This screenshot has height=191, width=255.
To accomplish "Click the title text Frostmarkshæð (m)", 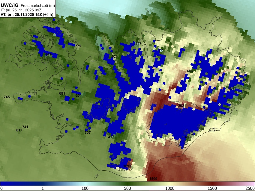I will [38, 5].
